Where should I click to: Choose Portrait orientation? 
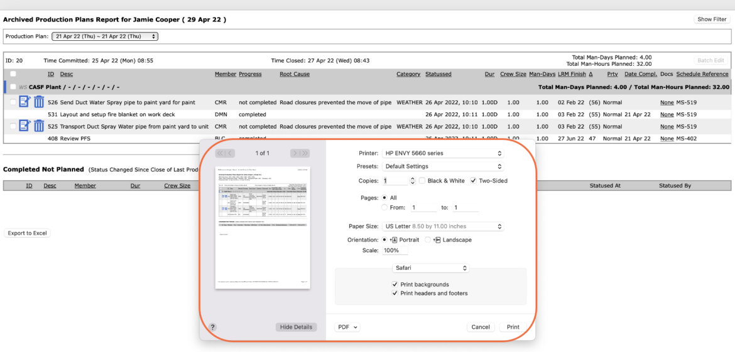pyautogui.click(x=385, y=240)
